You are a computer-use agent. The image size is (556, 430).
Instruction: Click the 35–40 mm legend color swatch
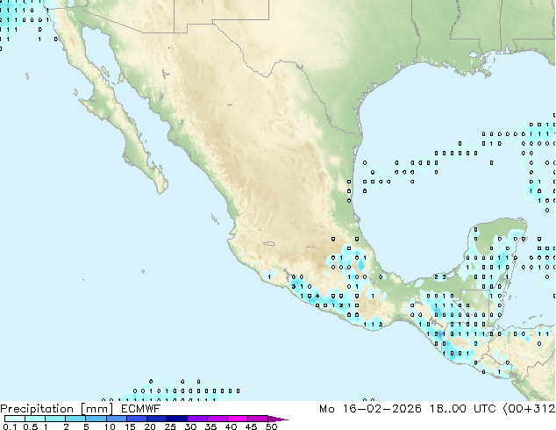(217, 419)
